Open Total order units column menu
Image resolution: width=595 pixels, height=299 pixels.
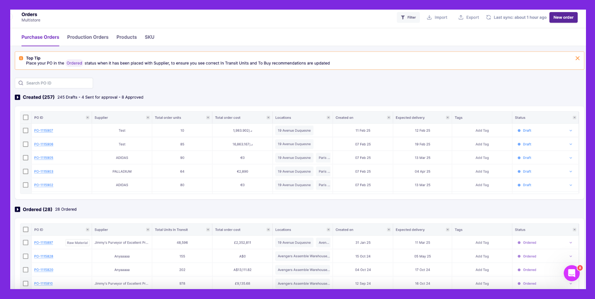click(208, 118)
